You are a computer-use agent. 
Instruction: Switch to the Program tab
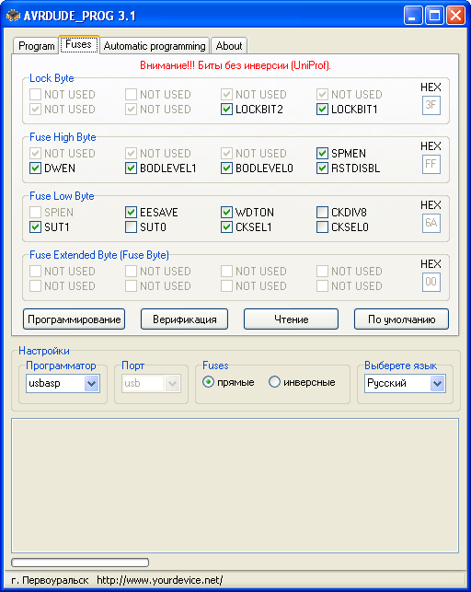coord(36,46)
